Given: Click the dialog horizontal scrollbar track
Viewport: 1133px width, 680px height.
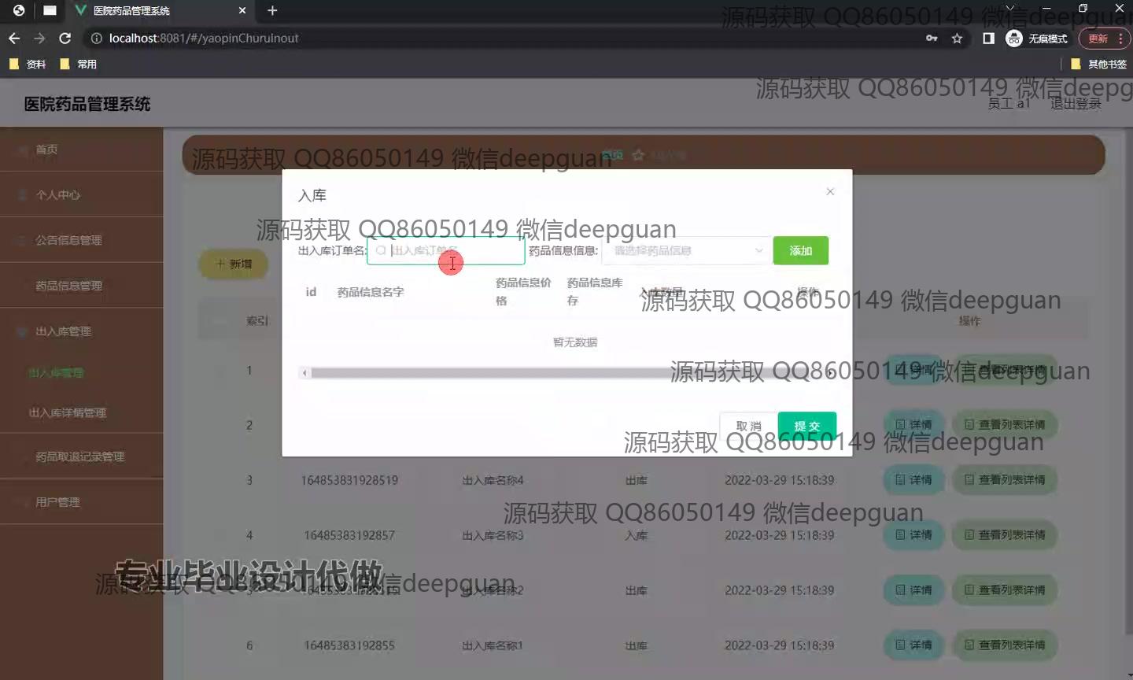Looking at the screenshot, I should [x=566, y=373].
